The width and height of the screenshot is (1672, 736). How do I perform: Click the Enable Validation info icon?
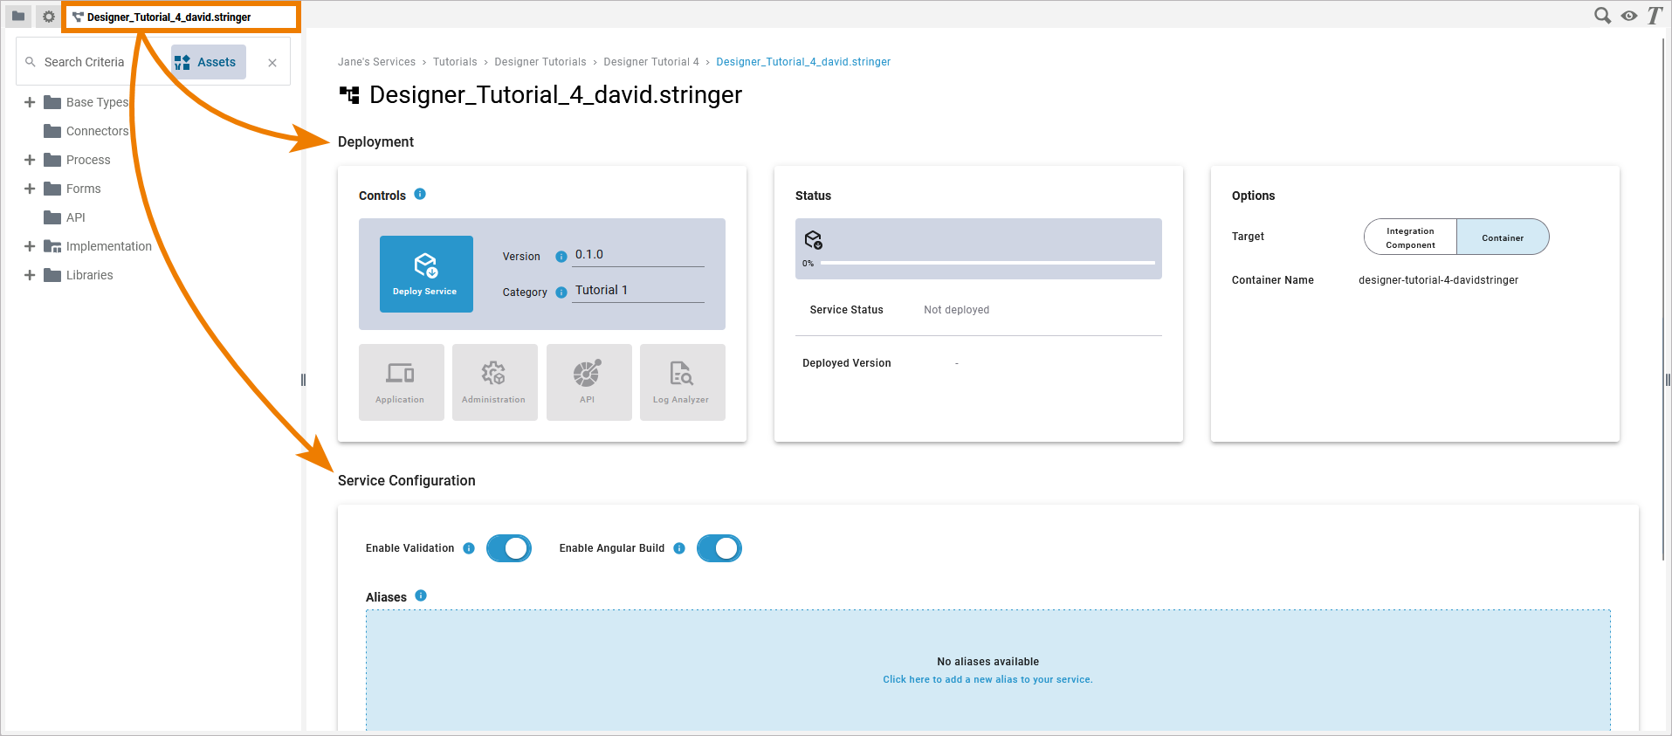click(469, 548)
